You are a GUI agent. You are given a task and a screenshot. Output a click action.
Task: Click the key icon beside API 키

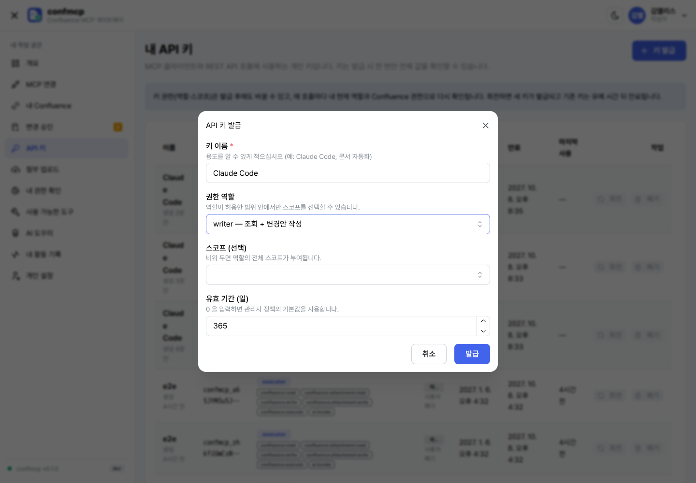15,148
